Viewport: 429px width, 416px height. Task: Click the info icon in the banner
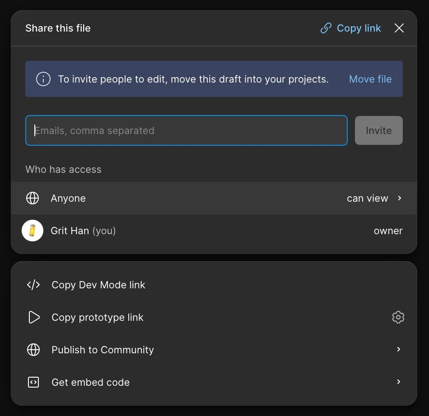coord(43,79)
